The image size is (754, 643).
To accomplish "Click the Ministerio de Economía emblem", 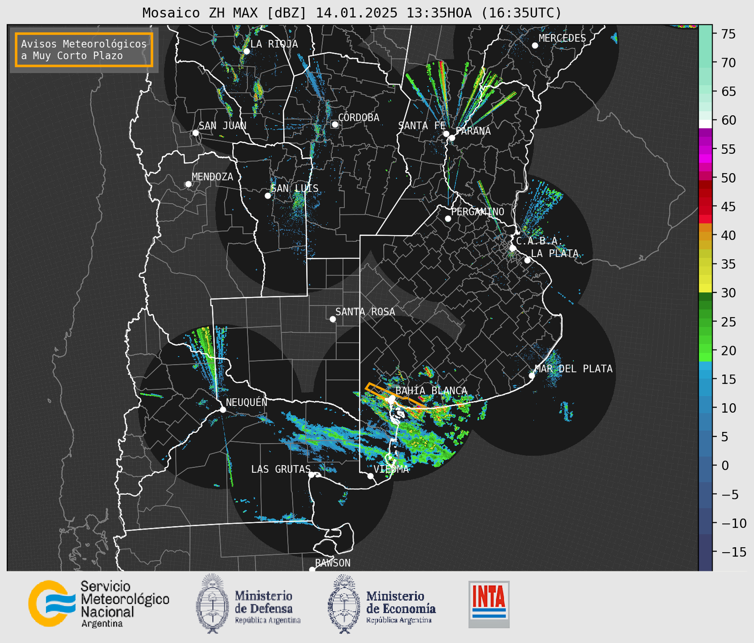I will click(x=343, y=604).
